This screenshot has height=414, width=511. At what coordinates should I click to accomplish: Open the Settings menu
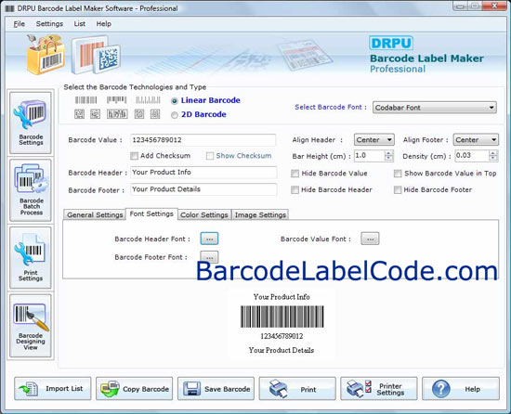point(49,24)
